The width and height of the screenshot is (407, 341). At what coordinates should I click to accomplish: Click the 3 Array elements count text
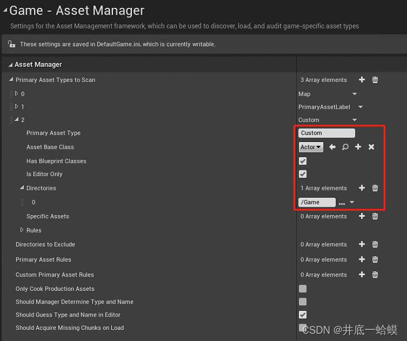(323, 80)
